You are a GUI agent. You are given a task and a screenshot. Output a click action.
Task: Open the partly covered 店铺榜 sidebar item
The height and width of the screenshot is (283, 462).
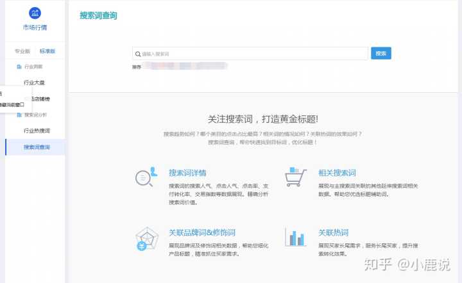tap(41, 99)
